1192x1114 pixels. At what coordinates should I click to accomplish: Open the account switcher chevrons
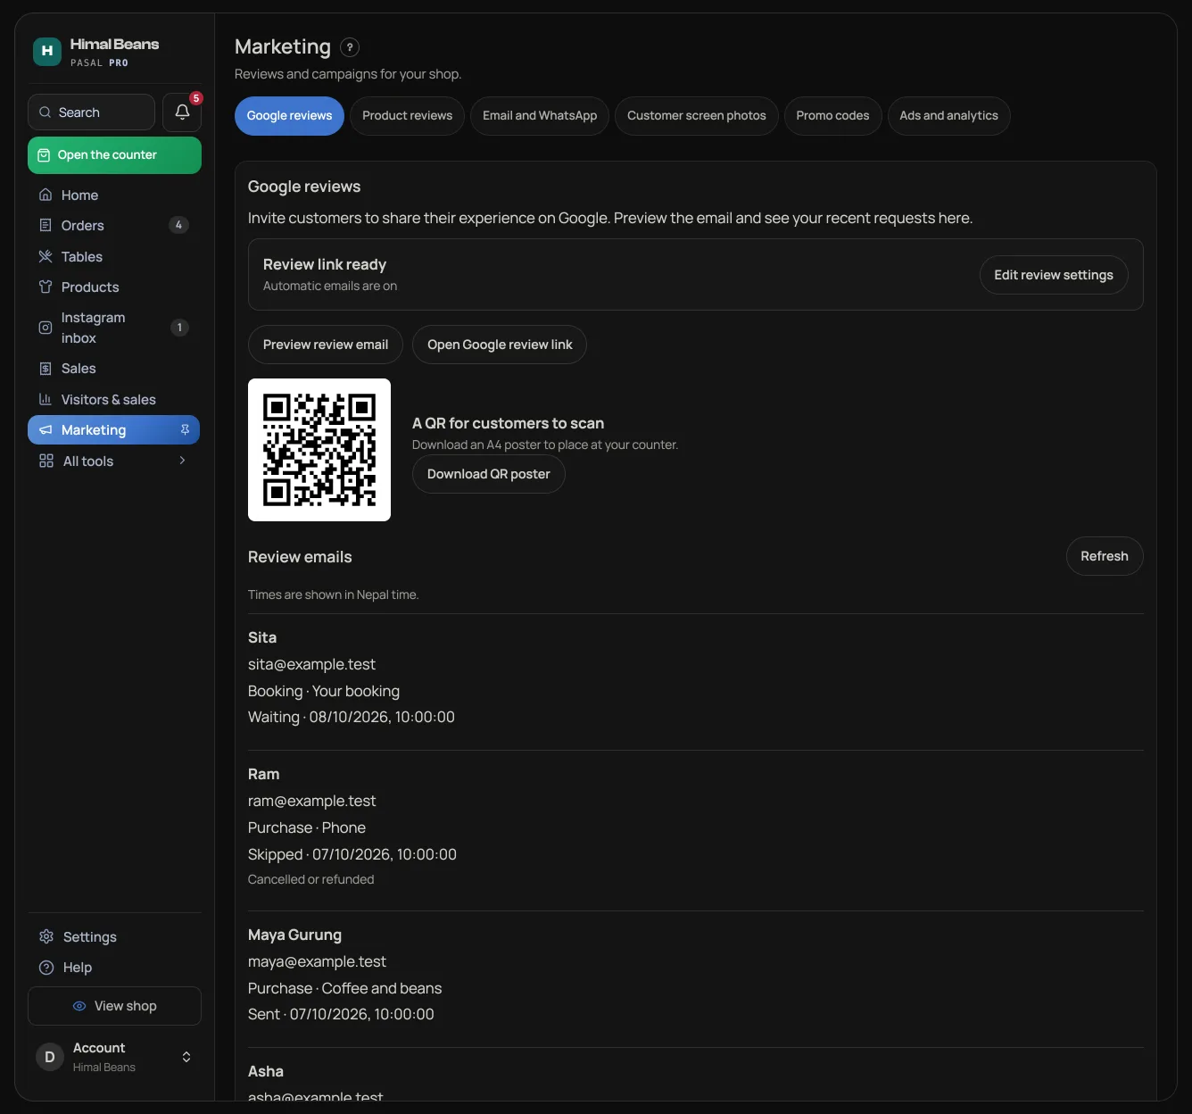click(x=186, y=1057)
